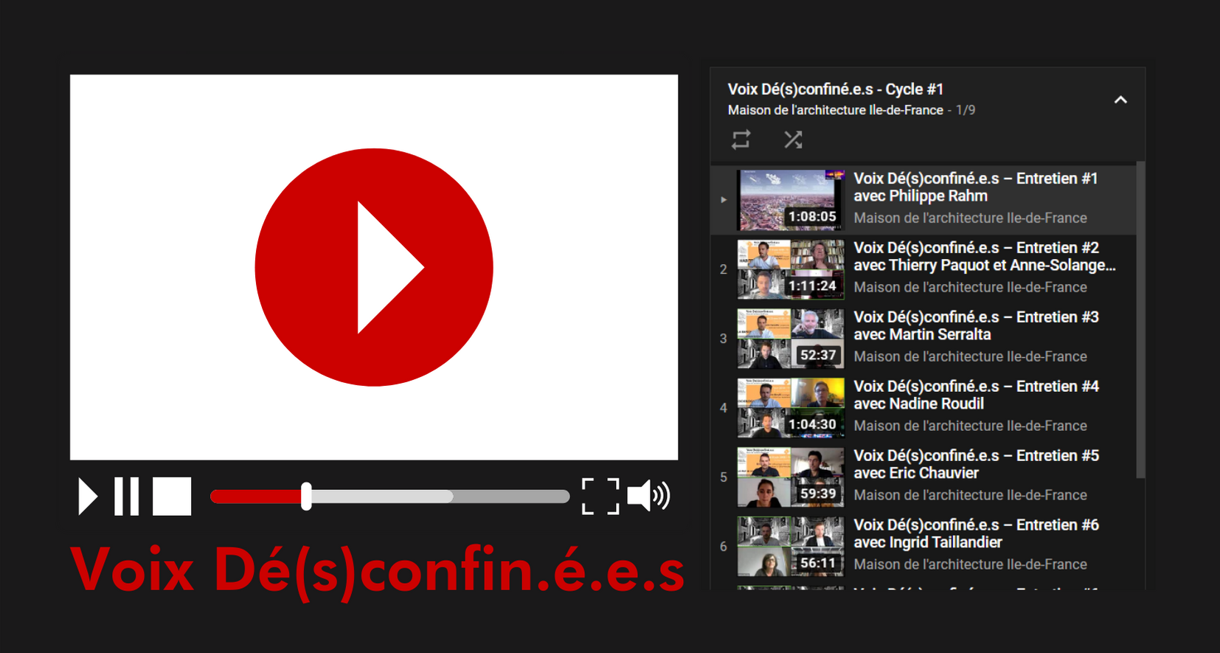Click playlist title Voix Dé(s)confiné.e.s - Cycle #1
1220x653 pixels.
pos(835,89)
